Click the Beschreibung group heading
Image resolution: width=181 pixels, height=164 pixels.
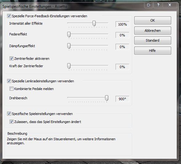coord(17,133)
